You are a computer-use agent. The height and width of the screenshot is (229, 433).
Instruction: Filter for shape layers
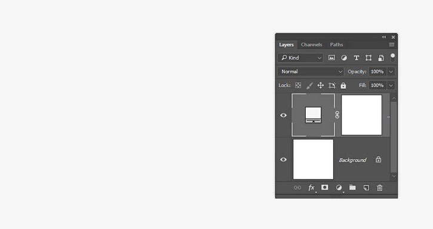click(x=368, y=58)
